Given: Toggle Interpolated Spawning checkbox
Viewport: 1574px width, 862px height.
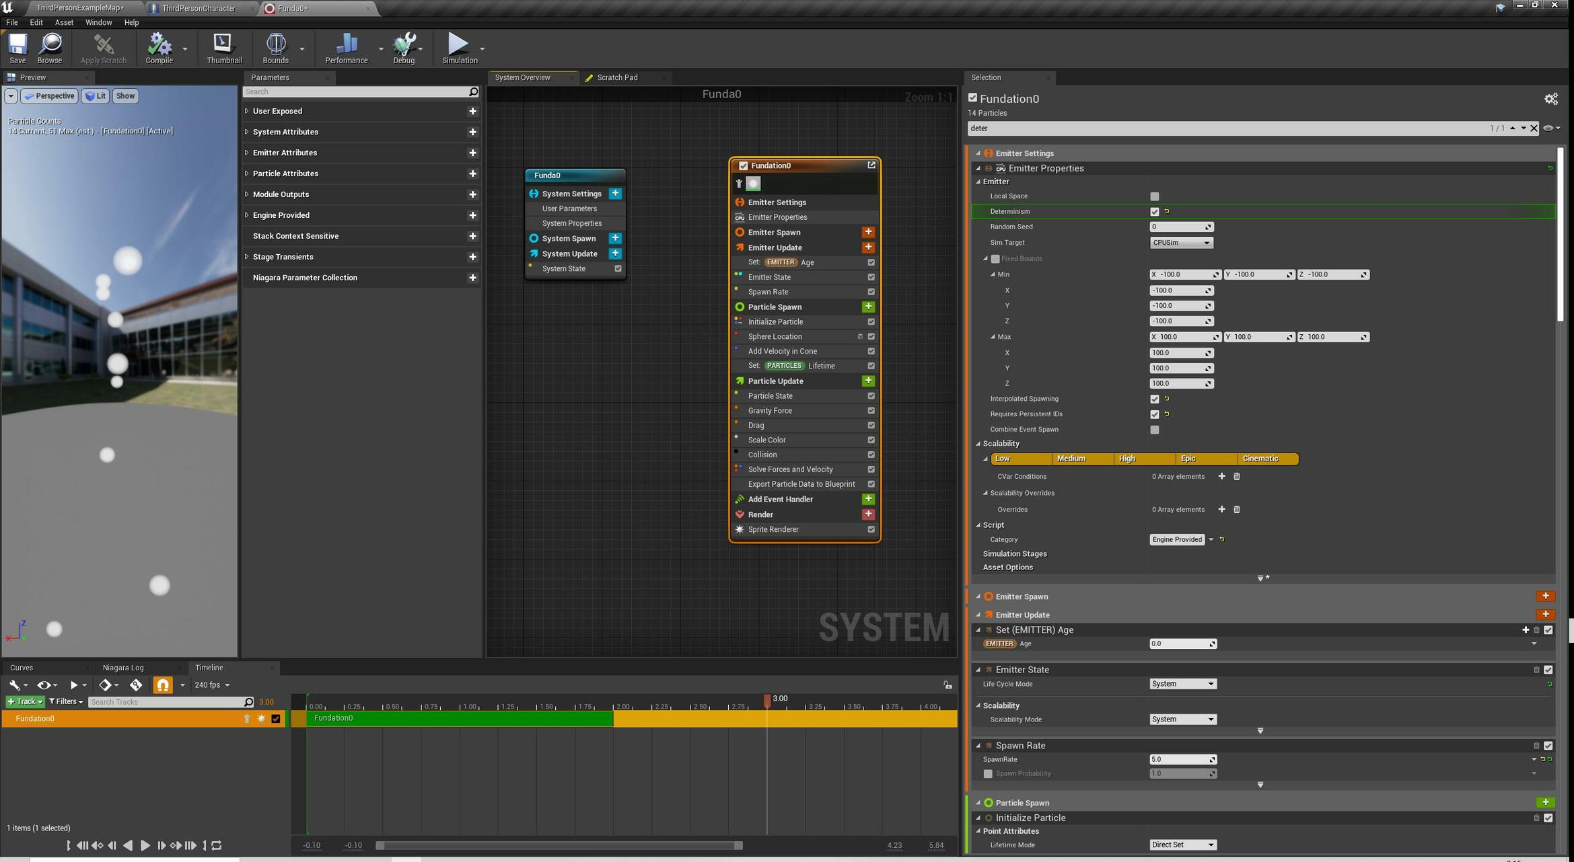Looking at the screenshot, I should coord(1155,399).
